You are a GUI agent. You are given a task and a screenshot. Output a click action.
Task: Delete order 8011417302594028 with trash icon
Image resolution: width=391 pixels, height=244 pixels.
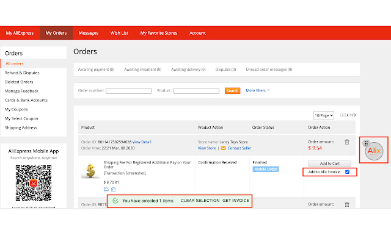click(x=347, y=142)
